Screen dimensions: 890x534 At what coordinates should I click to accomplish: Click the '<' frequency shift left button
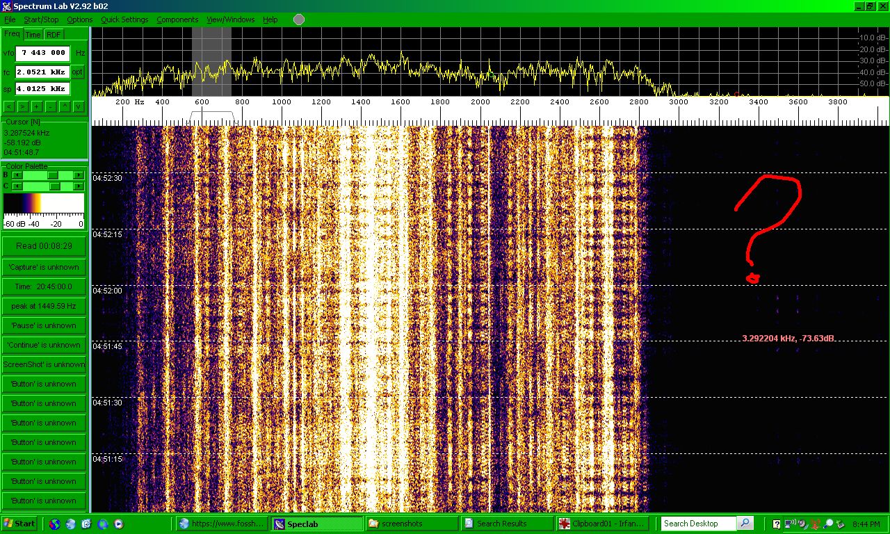[x=9, y=106]
